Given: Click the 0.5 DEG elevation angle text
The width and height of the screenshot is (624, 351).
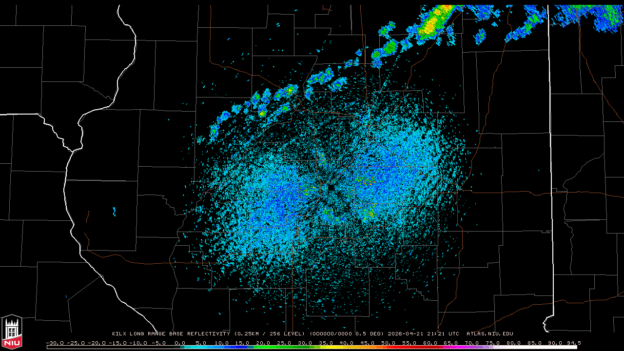Looking at the screenshot, I should [371, 334].
